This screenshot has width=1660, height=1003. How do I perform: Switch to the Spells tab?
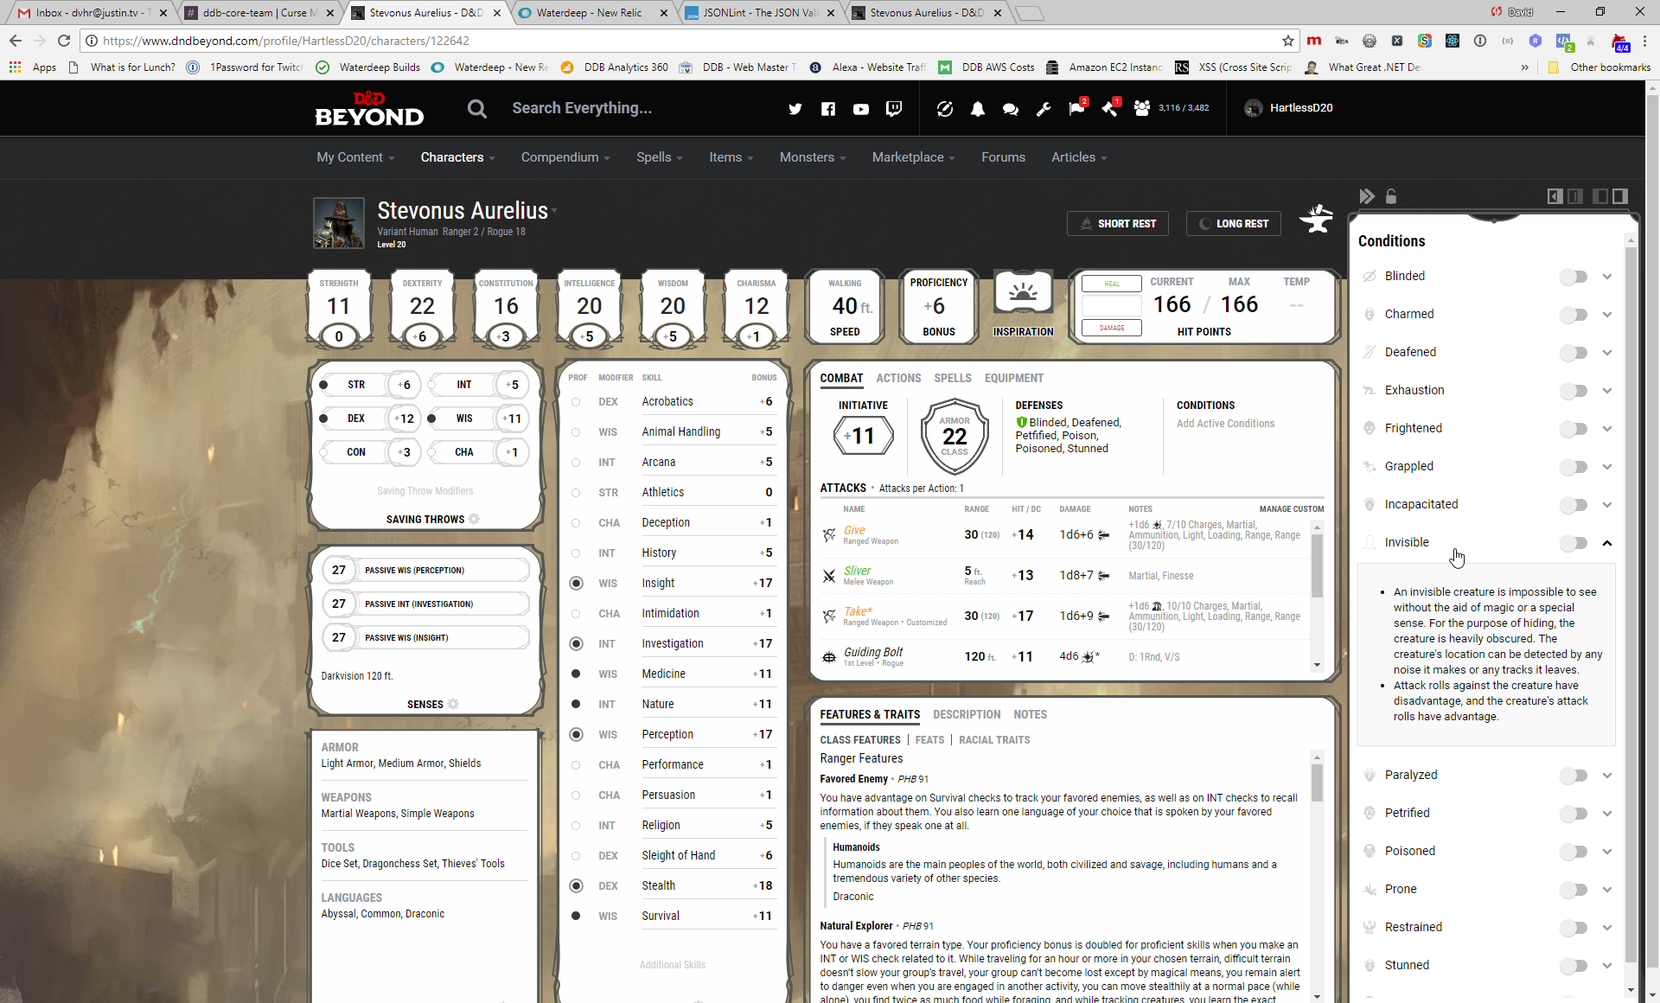[x=953, y=378]
